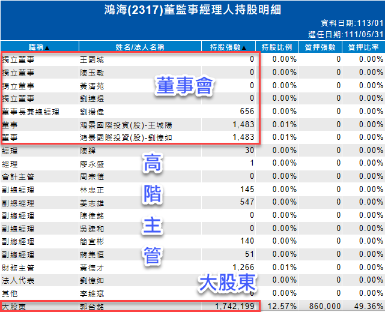Click shareholding value 140
Viewport: 385px width, 312px height.
(247, 241)
